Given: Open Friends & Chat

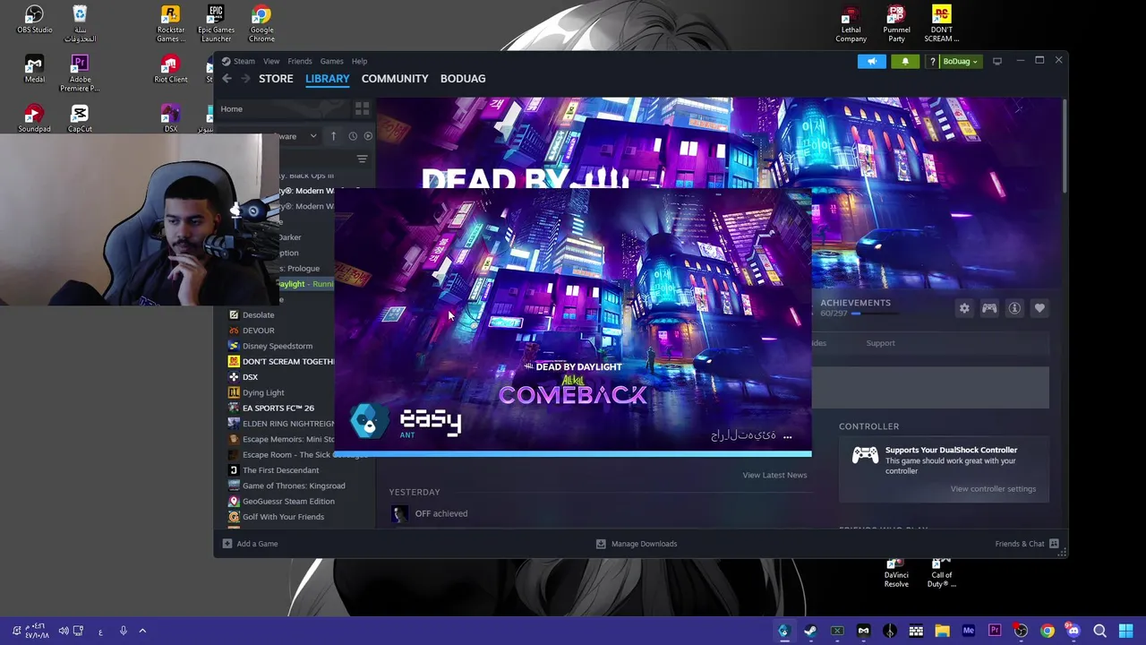Looking at the screenshot, I should pos(1027,544).
